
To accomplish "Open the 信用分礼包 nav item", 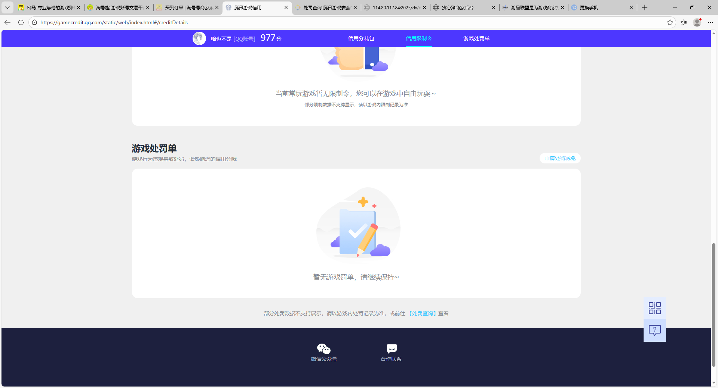I will tap(361, 38).
